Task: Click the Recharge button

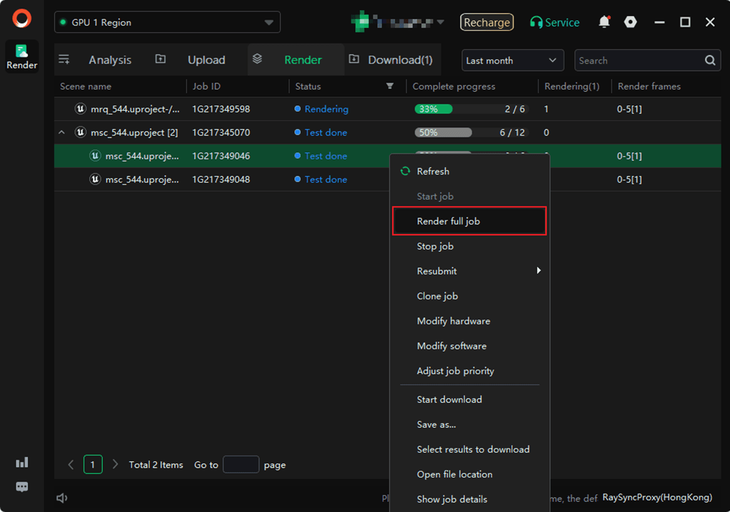Action: [x=487, y=23]
